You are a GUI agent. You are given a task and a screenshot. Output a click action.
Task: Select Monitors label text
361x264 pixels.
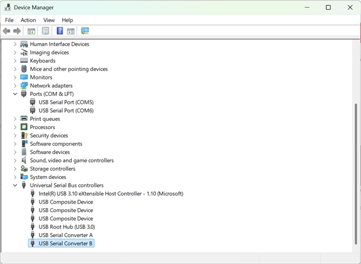click(41, 77)
